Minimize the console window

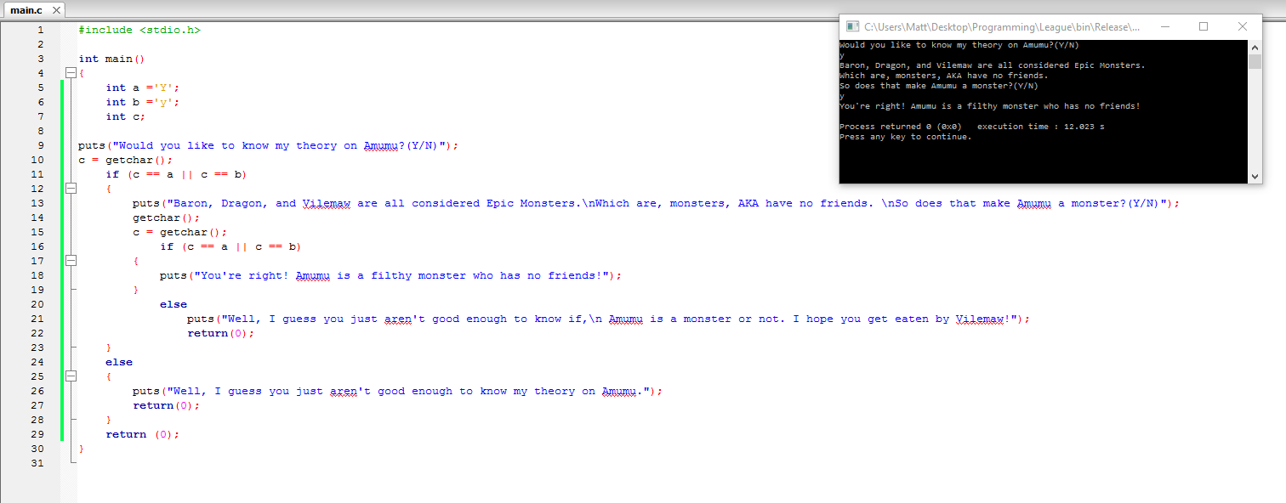point(1164,26)
